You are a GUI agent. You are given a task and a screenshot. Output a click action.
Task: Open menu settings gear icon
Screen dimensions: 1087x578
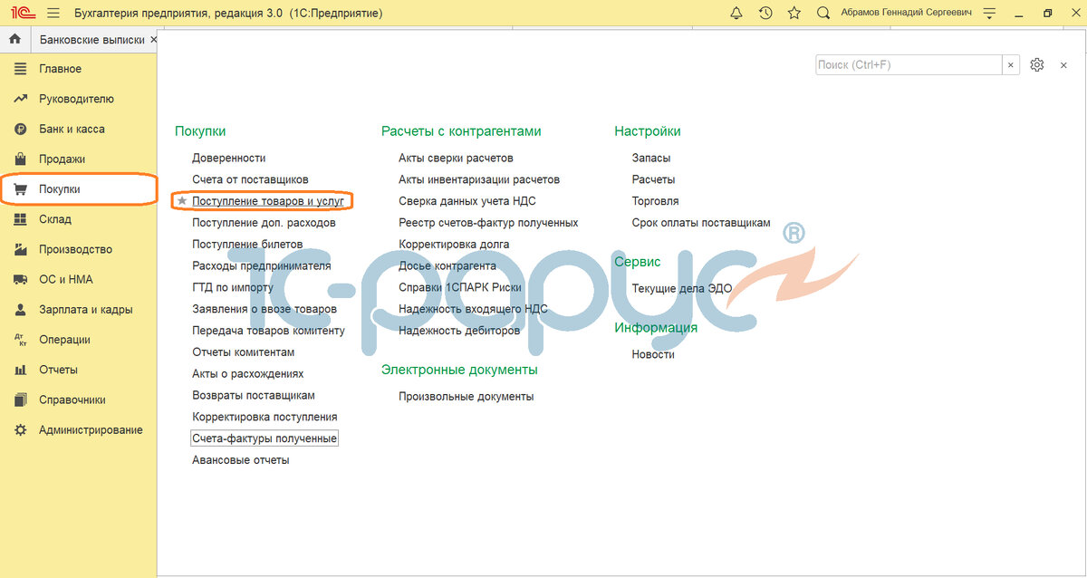1037,65
